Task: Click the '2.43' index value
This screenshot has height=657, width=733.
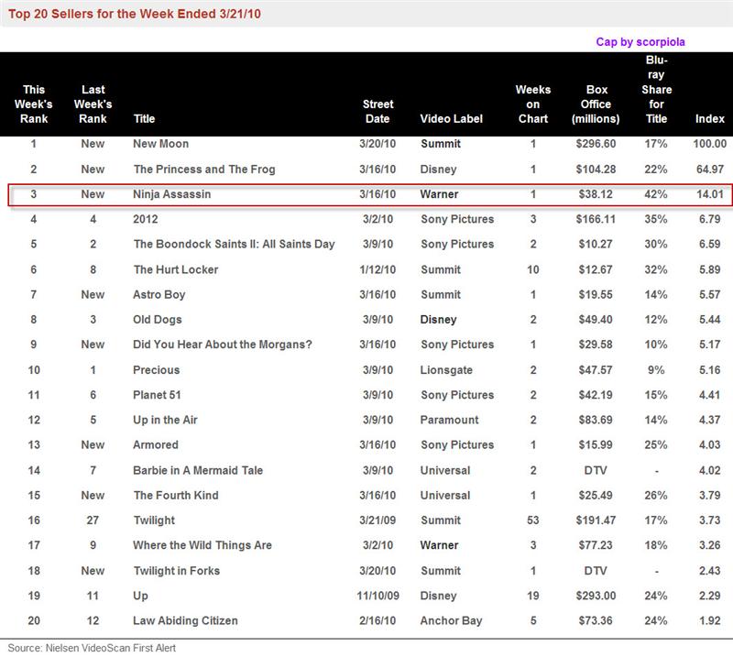Action: point(709,571)
